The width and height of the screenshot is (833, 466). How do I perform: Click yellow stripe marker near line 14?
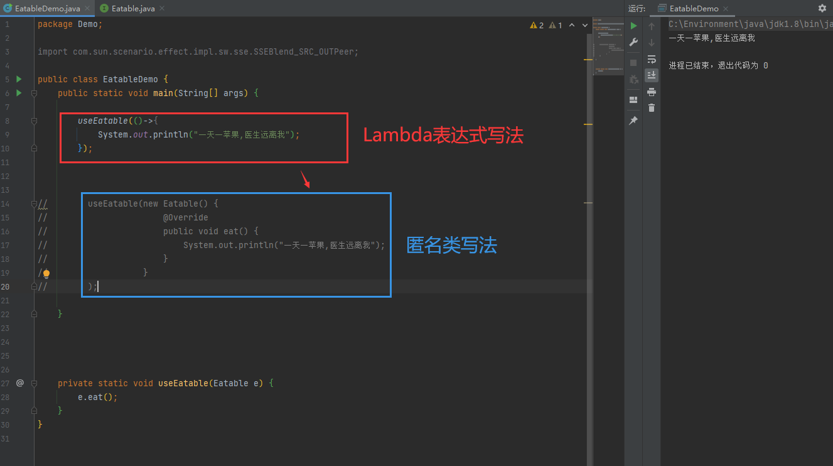tap(588, 203)
